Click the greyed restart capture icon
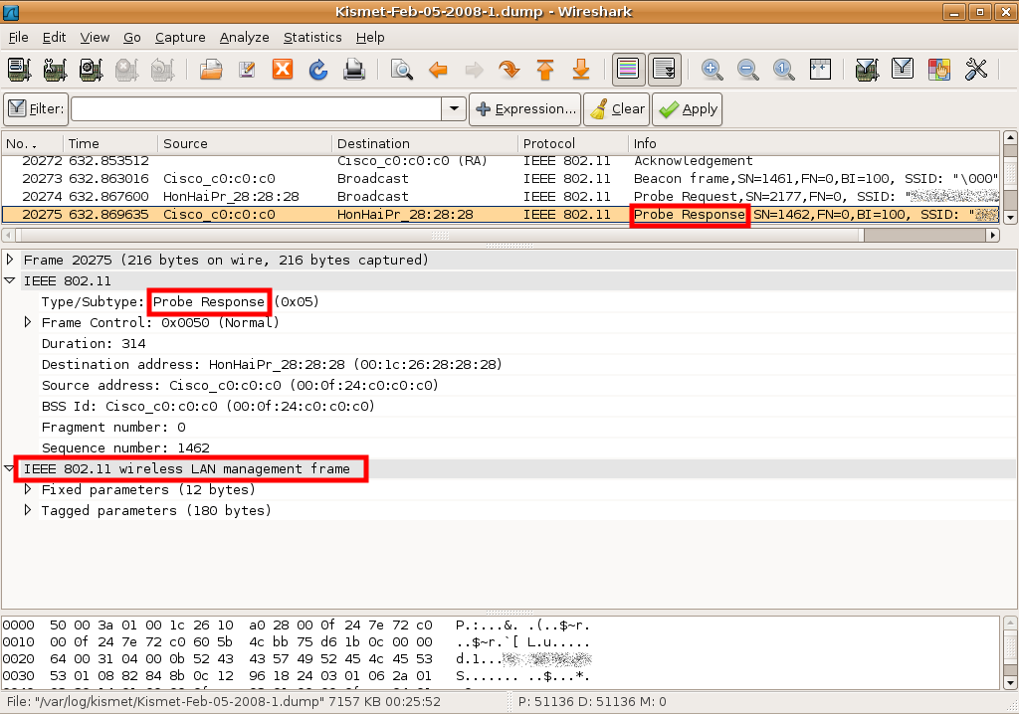The height and width of the screenshot is (714, 1019). [x=162, y=69]
